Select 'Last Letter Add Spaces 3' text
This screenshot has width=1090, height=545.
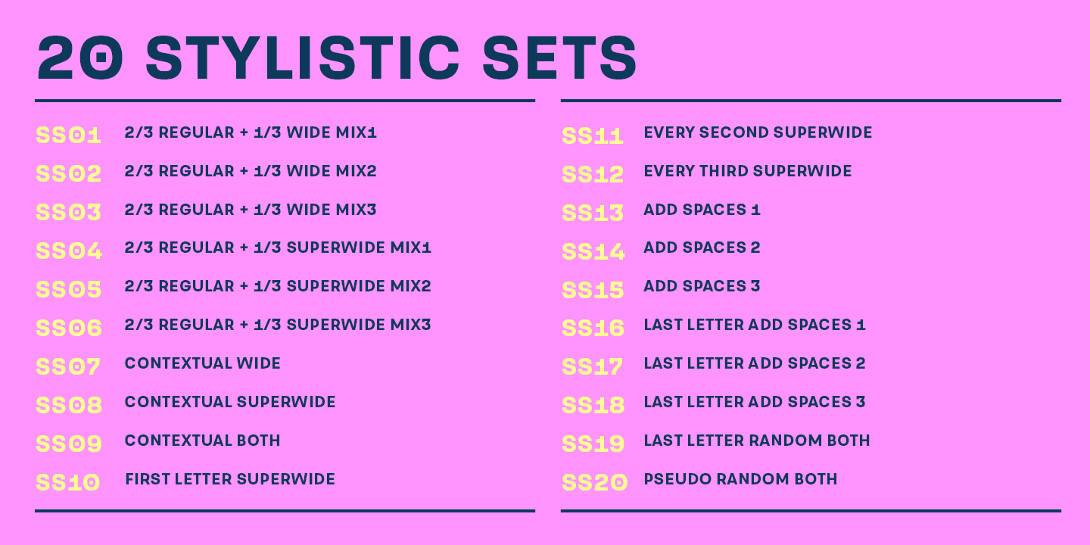click(755, 402)
